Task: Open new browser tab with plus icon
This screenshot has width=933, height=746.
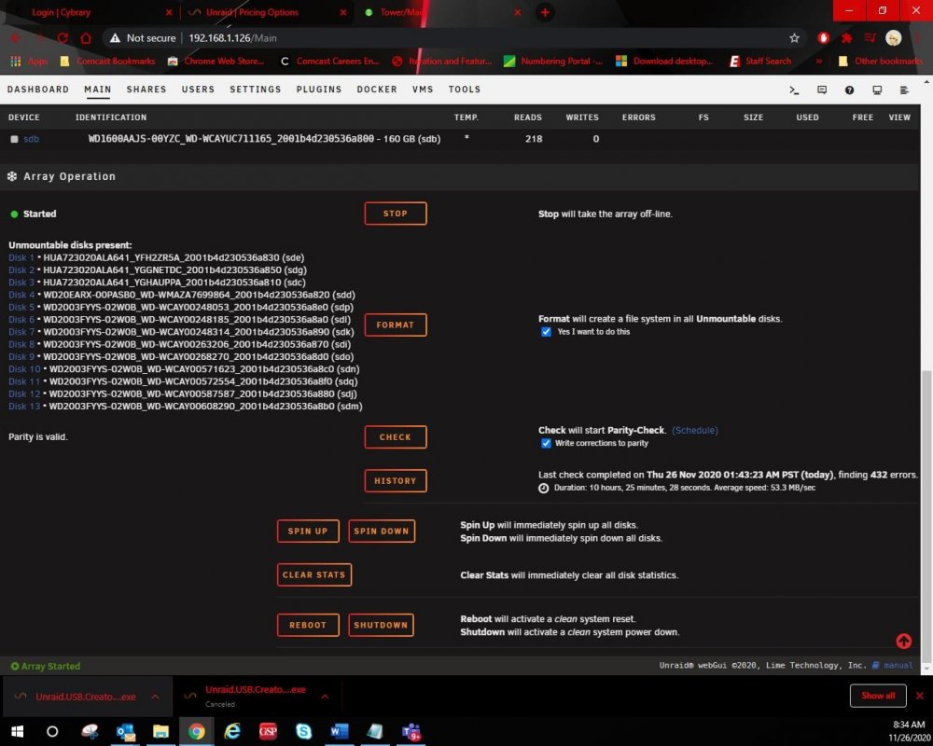Action: 545,12
